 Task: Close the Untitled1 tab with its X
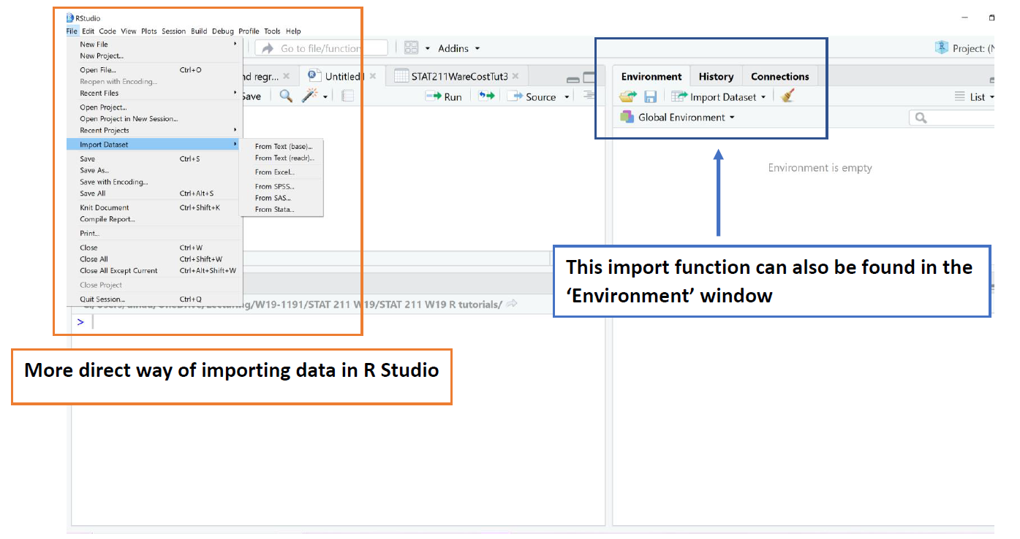click(373, 76)
